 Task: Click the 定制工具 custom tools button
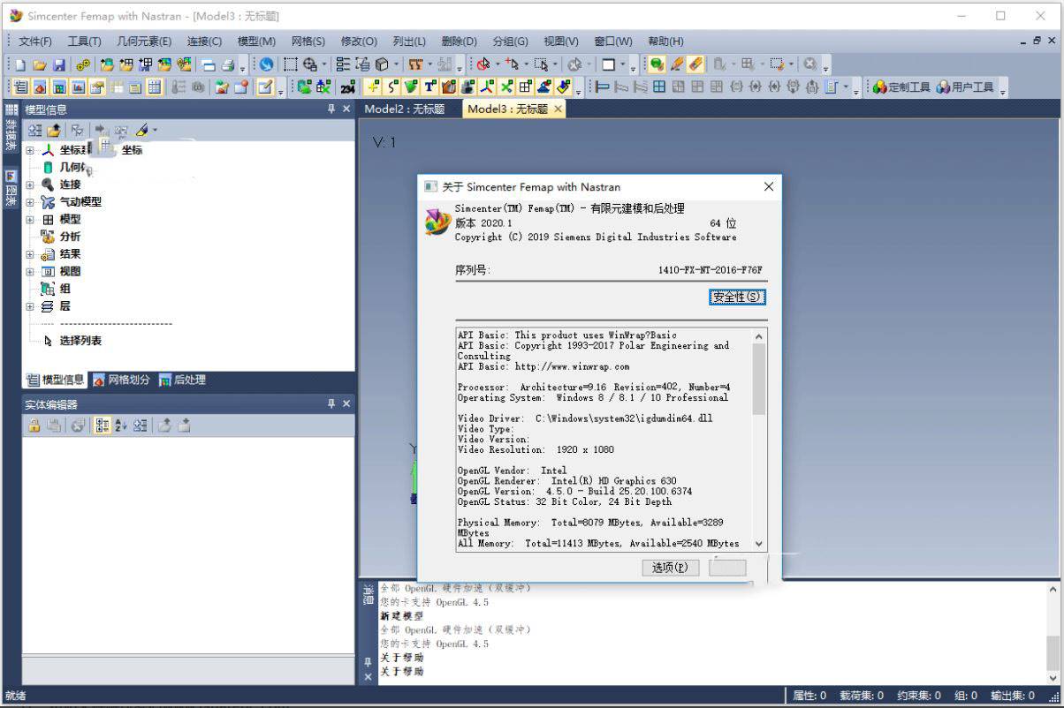901,87
